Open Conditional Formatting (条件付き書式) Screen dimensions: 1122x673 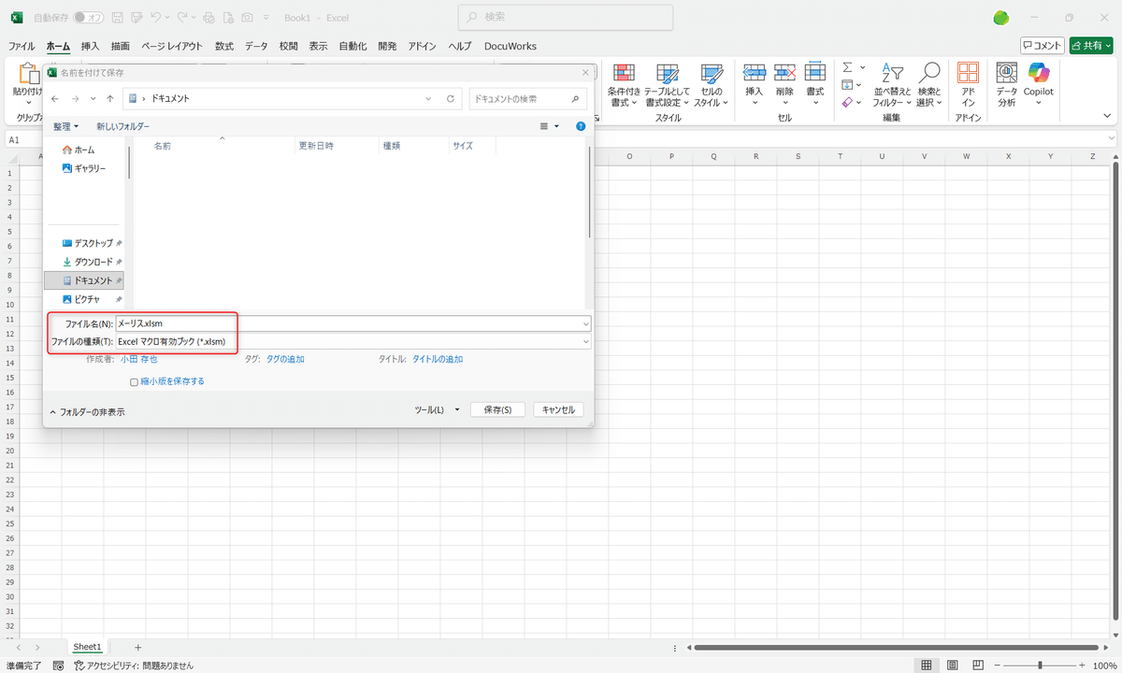[x=624, y=86]
